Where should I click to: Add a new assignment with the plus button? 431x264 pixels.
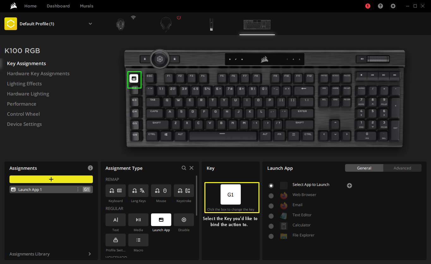click(x=51, y=179)
